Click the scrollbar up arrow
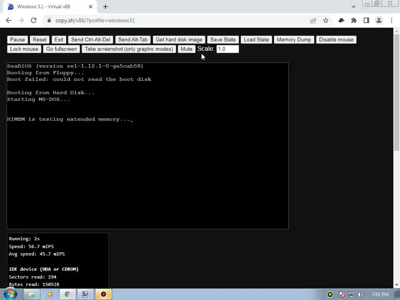The width and height of the screenshot is (400, 300). [396, 31]
